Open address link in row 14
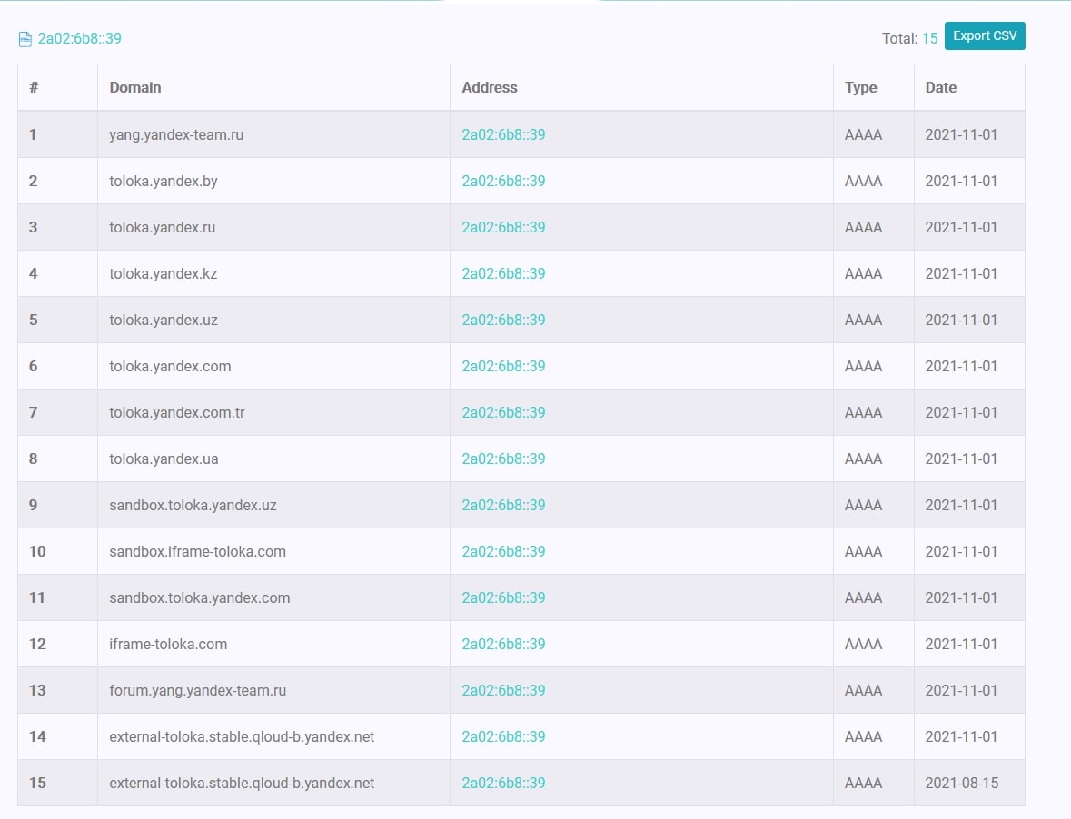1071x819 pixels. tap(503, 737)
